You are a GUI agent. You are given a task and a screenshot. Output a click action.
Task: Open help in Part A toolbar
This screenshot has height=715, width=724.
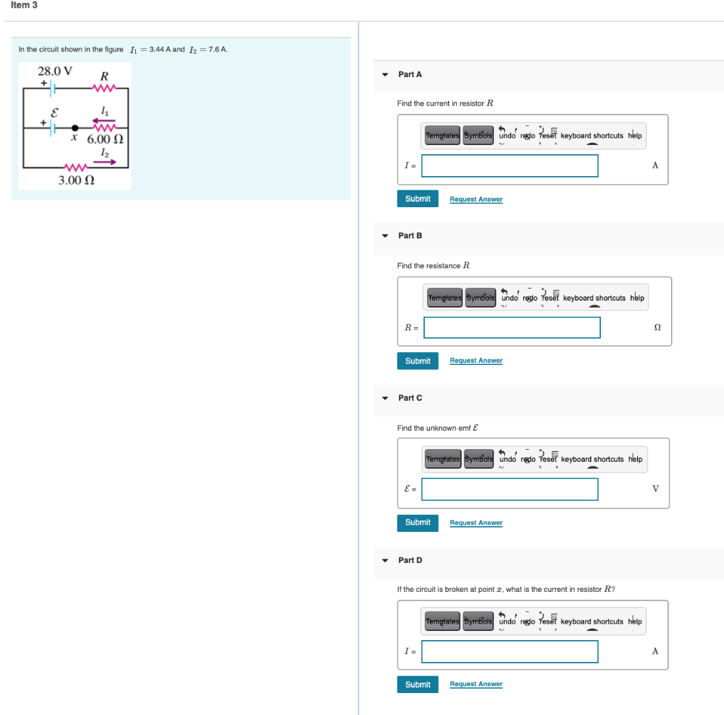pyautogui.click(x=635, y=135)
